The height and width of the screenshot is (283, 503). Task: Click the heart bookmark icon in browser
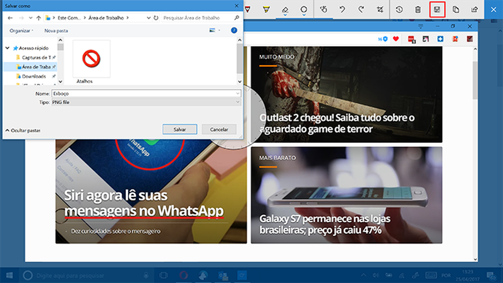point(396,39)
